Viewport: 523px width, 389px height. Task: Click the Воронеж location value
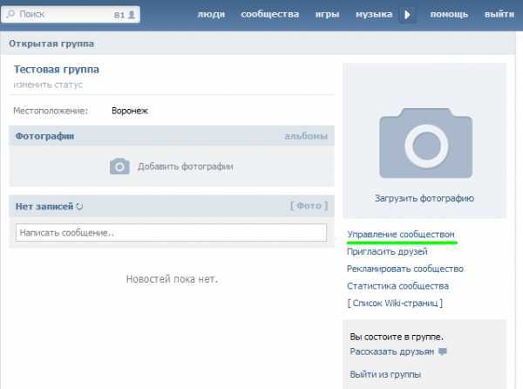point(130,111)
